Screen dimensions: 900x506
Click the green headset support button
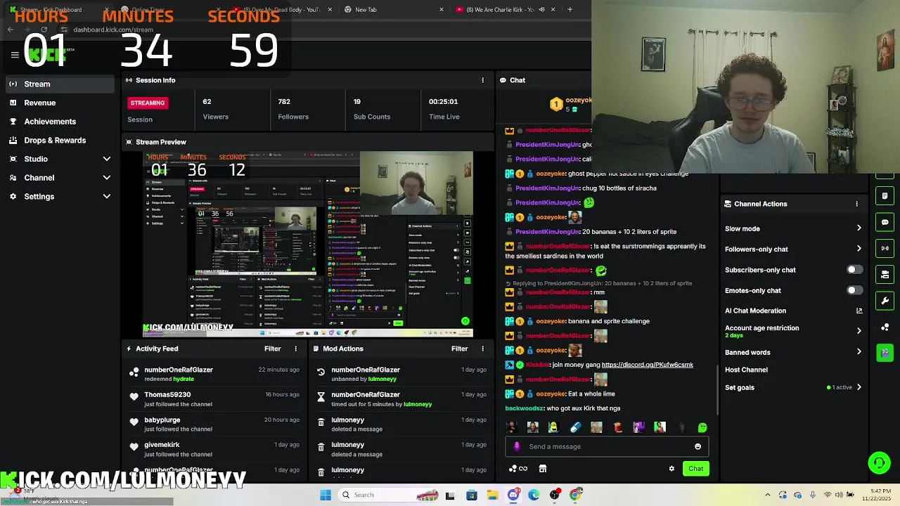(879, 462)
